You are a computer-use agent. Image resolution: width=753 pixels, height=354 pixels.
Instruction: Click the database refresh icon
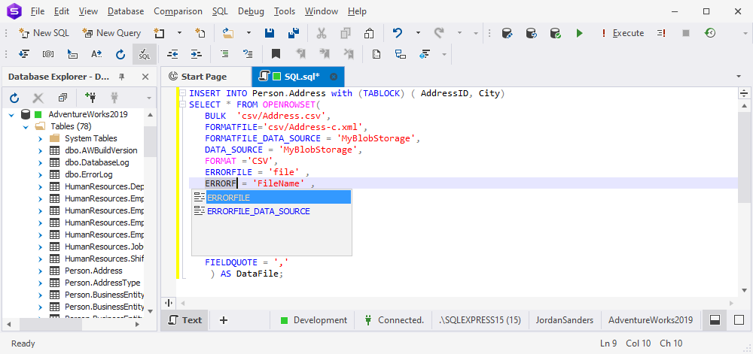coord(531,33)
